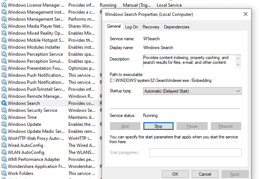263x179 pixels.
Task: Click gear icon for Windows PushToInstall Serv...
Action: coord(4,89)
